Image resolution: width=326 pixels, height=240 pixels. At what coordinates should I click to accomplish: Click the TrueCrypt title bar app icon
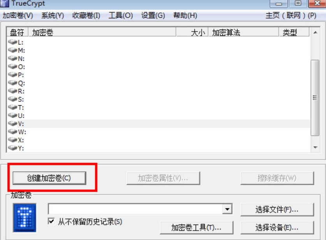click(x=4, y=3)
